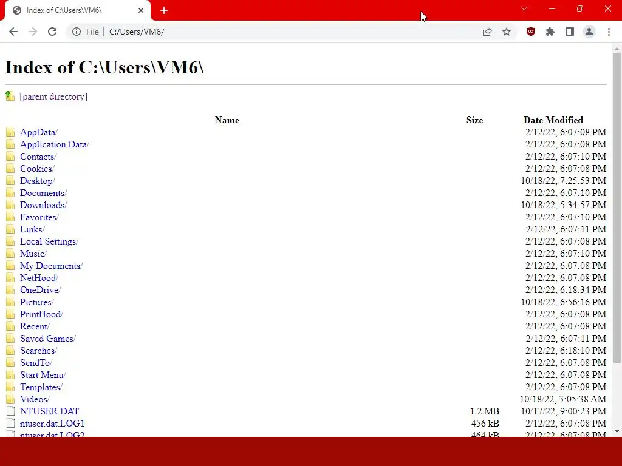Open the Favorites folder
This screenshot has height=466, width=622.
point(39,218)
